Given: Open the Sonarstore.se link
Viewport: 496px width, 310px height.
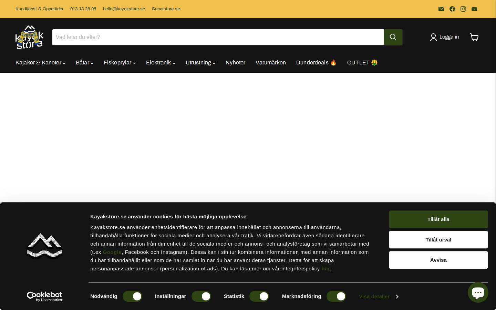Looking at the screenshot, I should coord(166,9).
